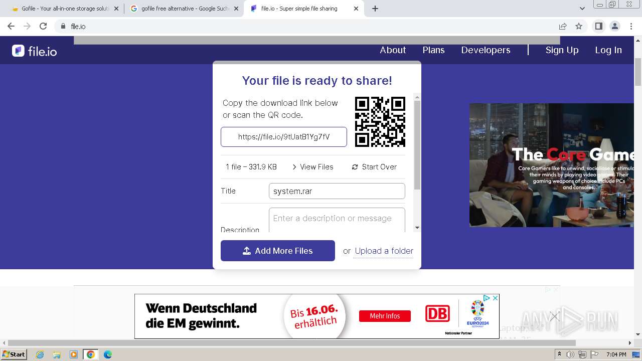This screenshot has width=642, height=361.
Task: Open the Chrome three-dot menu
Action: 631,26
